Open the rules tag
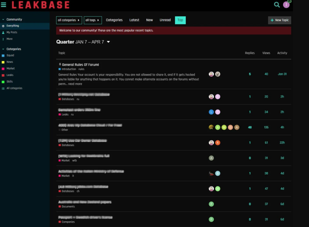 click(81, 69)
